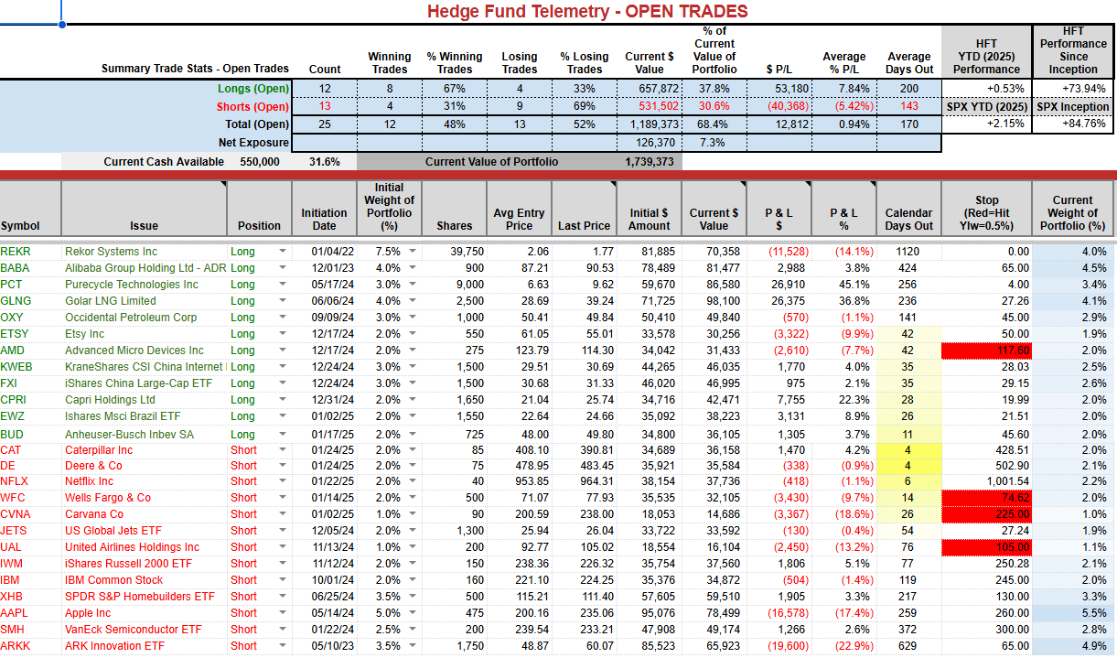The height and width of the screenshot is (658, 1117).
Task: Click the Issue column header
Action: tap(144, 208)
